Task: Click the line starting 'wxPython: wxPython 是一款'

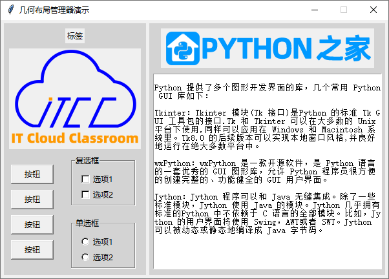Action: point(265,163)
